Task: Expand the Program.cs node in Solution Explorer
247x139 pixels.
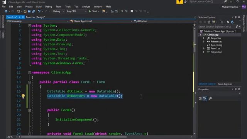Action: click(204, 52)
